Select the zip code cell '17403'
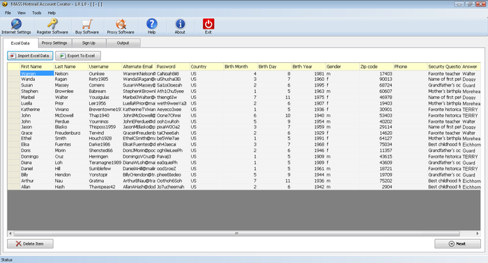 (x=376, y=73)
